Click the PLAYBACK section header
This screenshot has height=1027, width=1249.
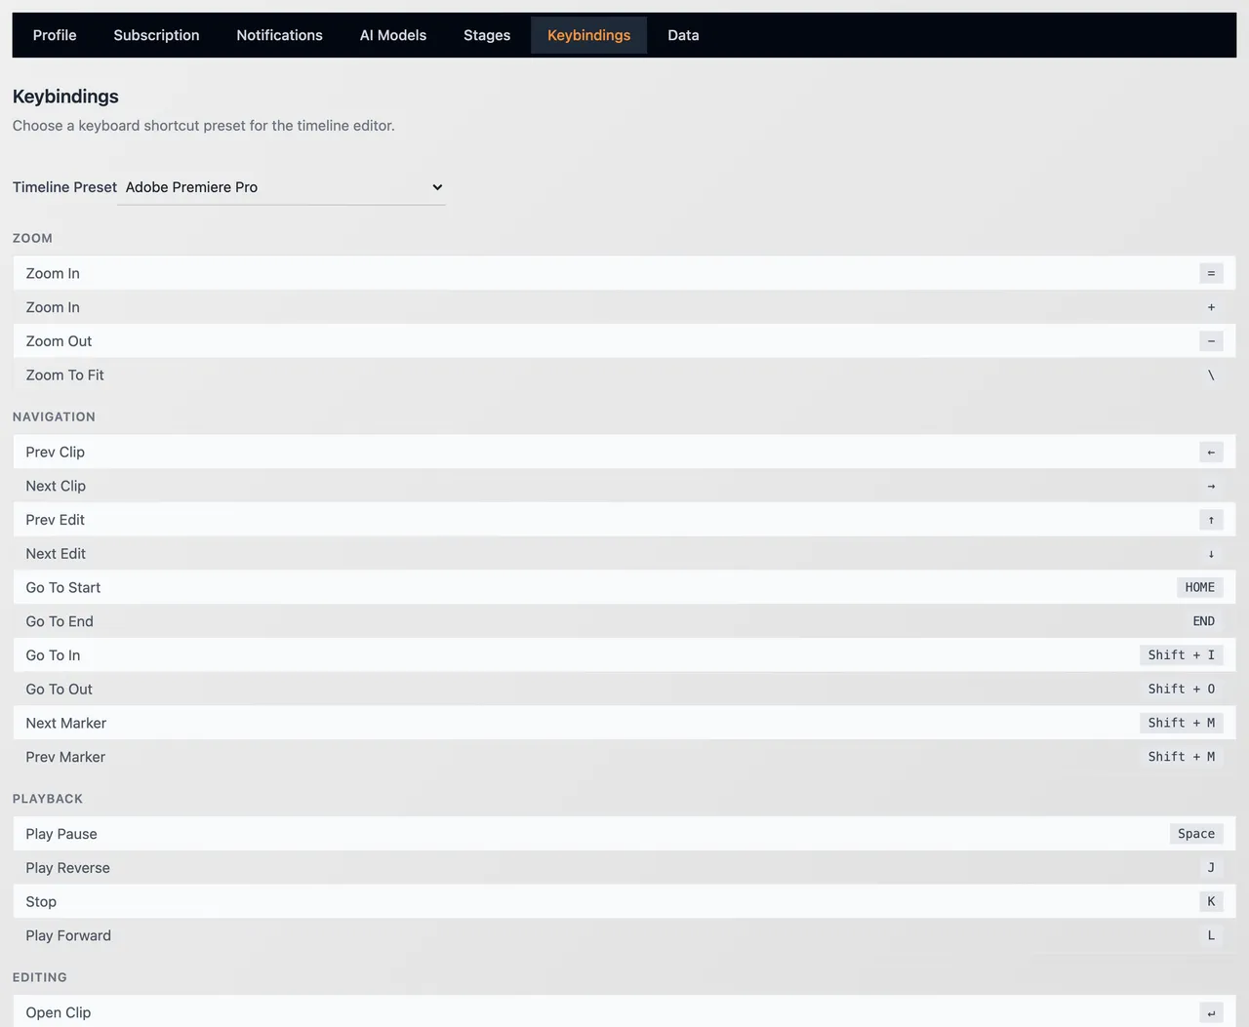tap(48, 799)
